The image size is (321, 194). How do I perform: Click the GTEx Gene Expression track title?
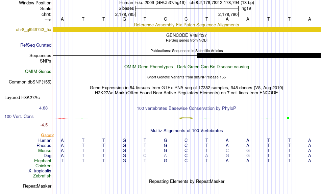pos(187,88)
